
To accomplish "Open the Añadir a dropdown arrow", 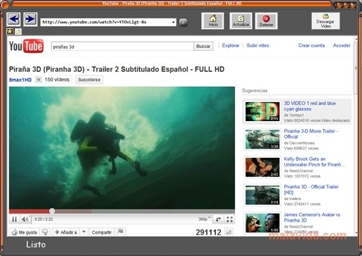I will click(84, 232).
